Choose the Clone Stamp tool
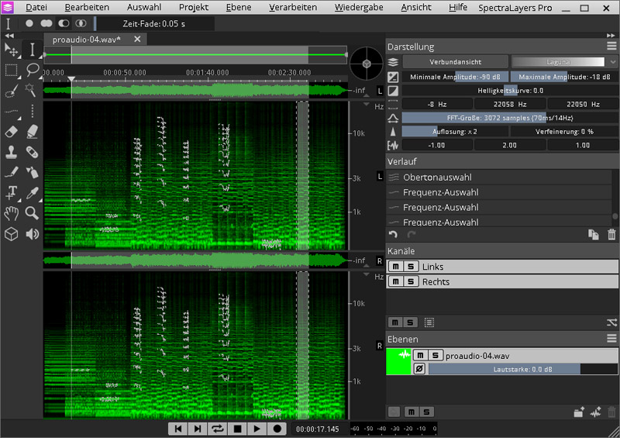Image resolution: width=620 pixels, height=438 pixels. pyautogui.click(x=12, y=151)
